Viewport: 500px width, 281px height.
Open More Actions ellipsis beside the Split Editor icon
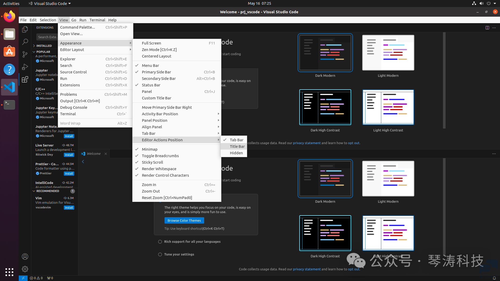point(494,28)
